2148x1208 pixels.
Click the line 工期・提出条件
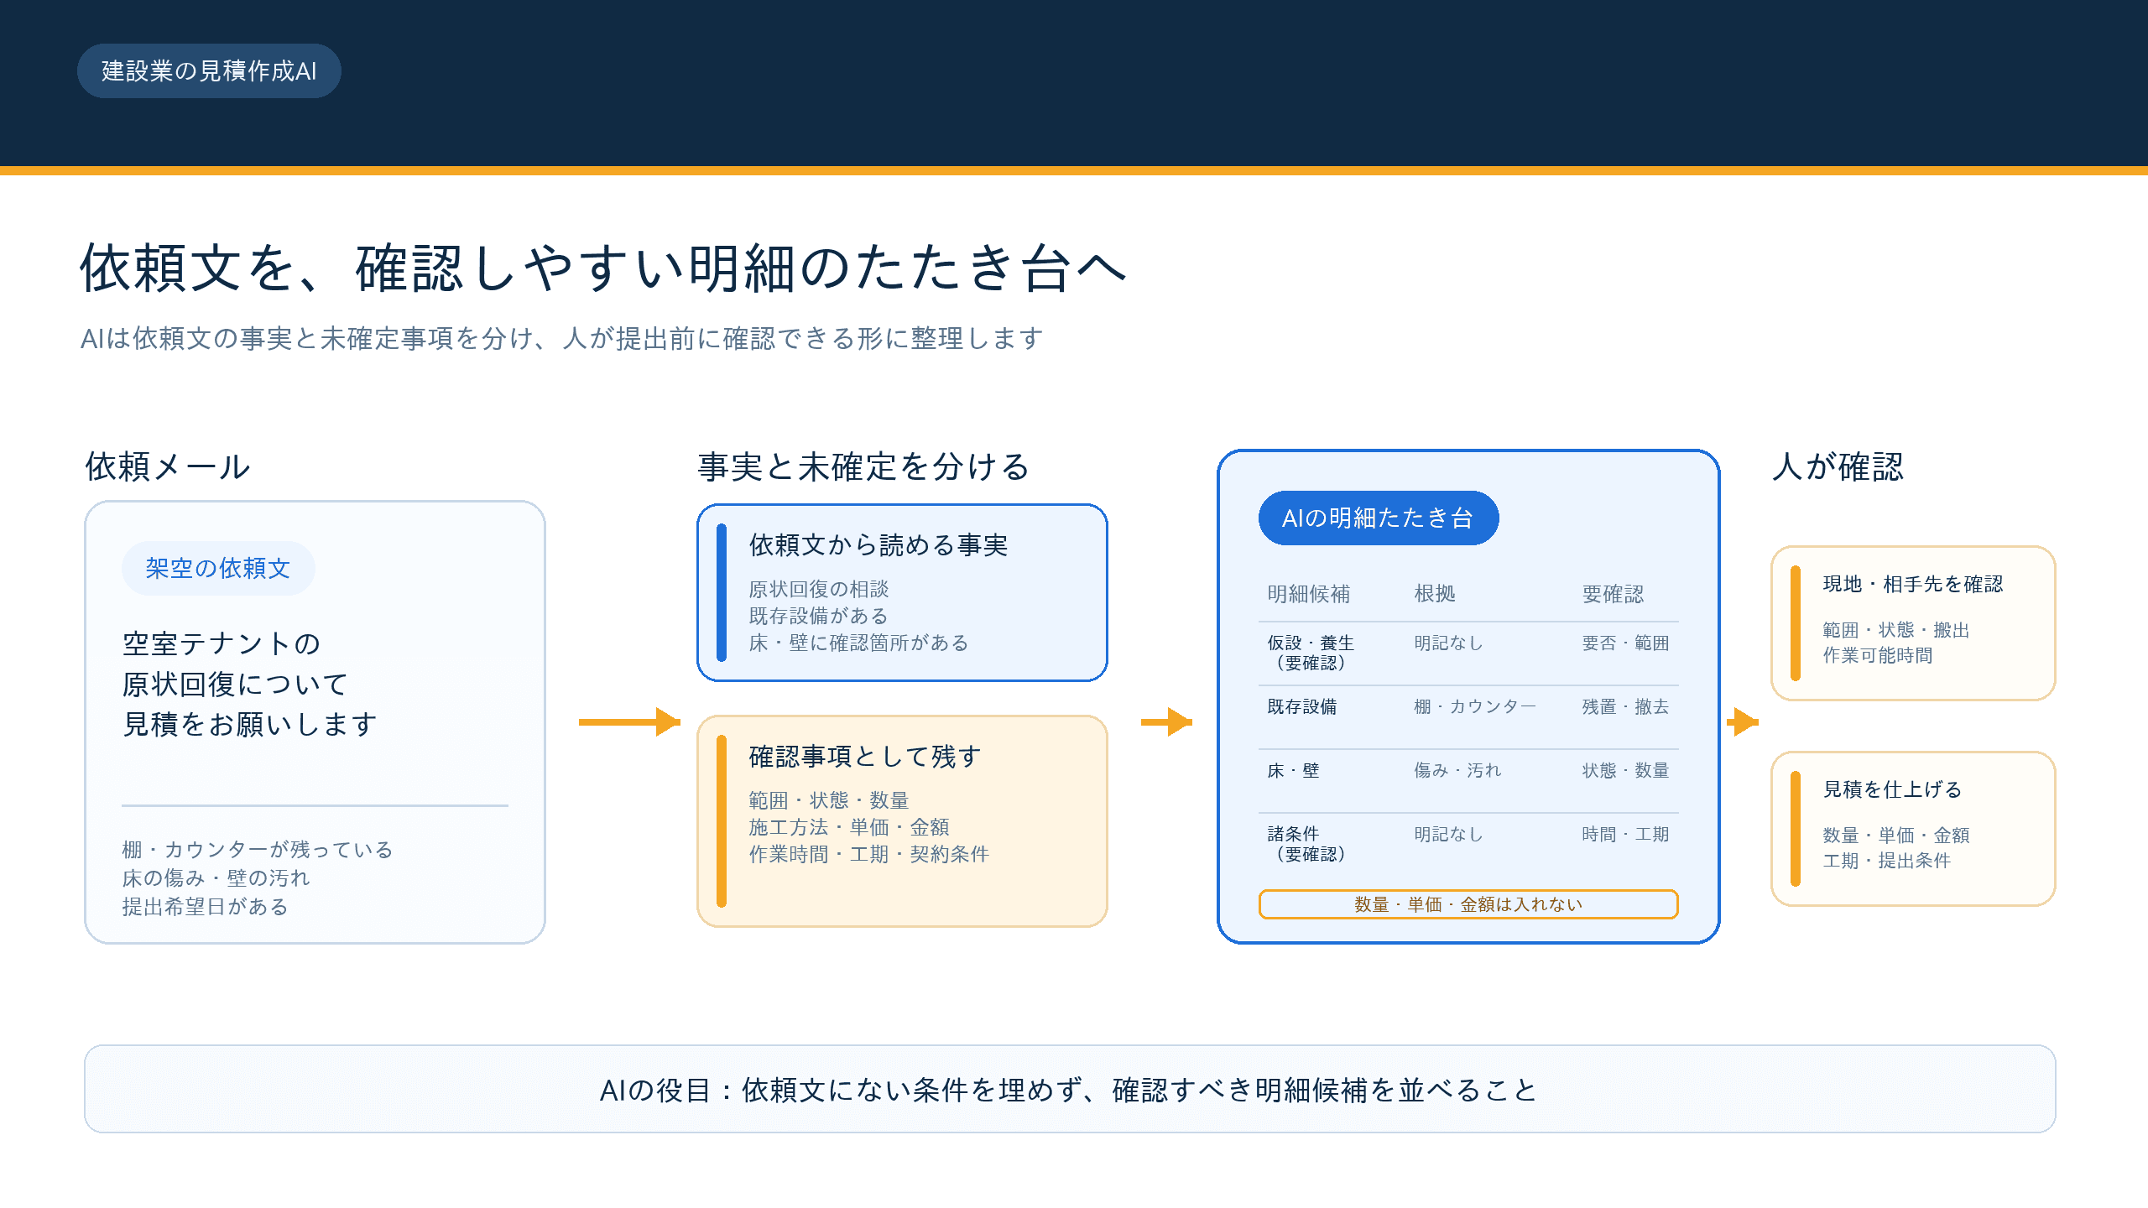coord(1887,861)
